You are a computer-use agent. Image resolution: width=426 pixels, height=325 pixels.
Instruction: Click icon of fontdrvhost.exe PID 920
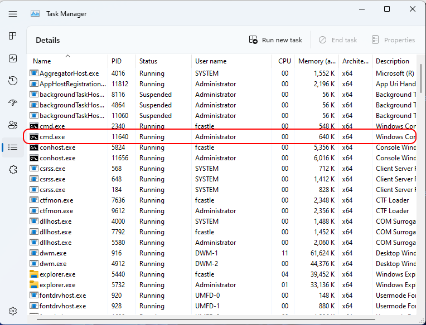33,296
